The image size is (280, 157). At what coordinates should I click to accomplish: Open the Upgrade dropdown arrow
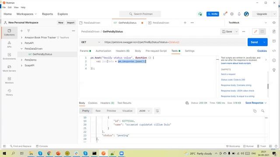coord(274,14)
